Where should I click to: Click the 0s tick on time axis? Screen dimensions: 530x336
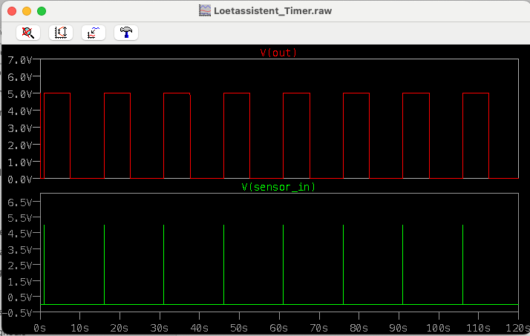tap(42, 327)
